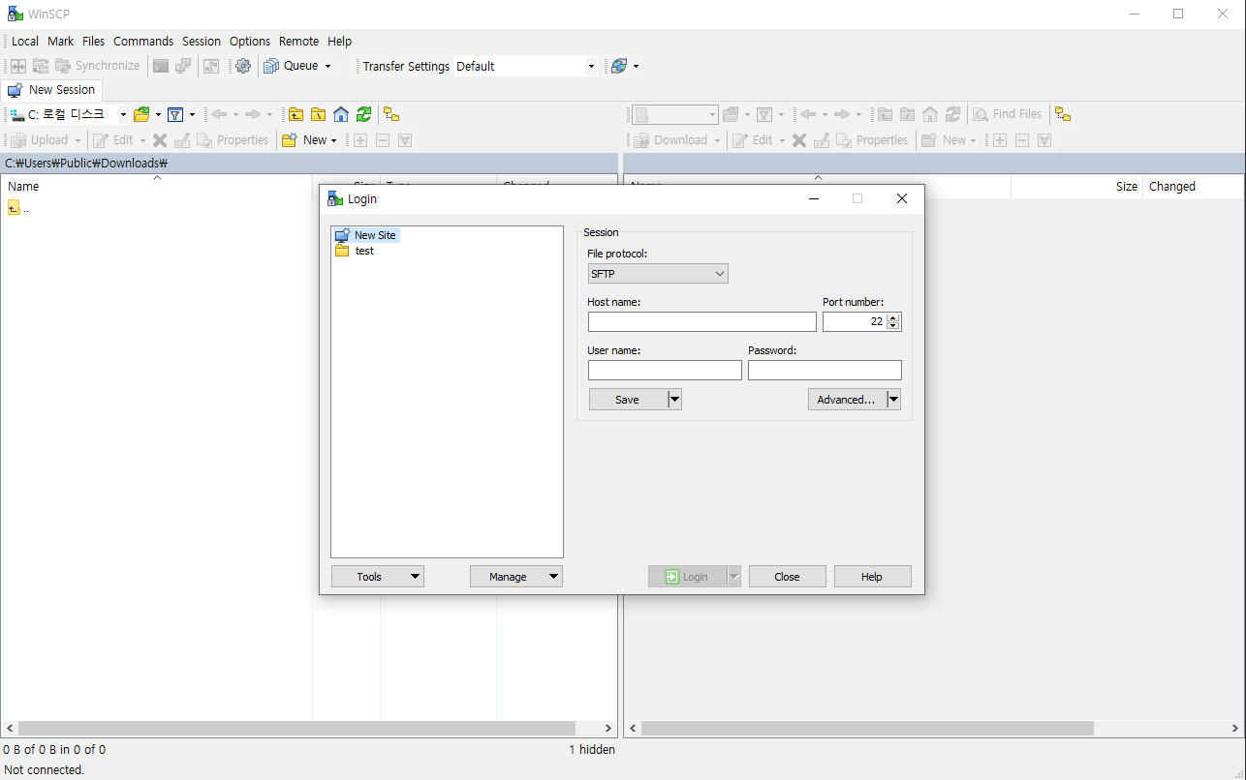The height and width of the screenshot is (780, 1246).
Task: Click local Unselect Files minus icon
Action: click(383, 140)
